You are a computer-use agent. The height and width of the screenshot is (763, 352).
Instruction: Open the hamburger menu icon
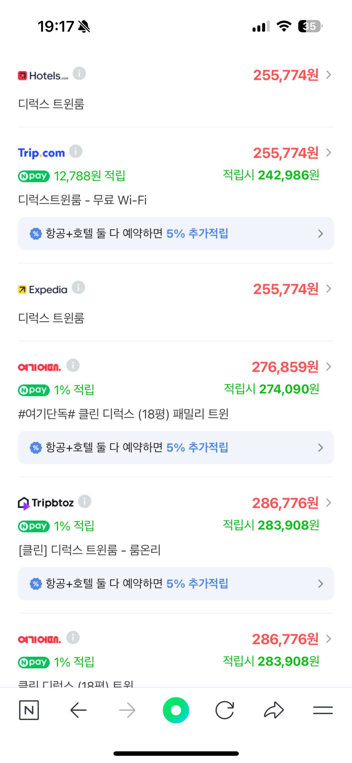click(x=323, y=710)
